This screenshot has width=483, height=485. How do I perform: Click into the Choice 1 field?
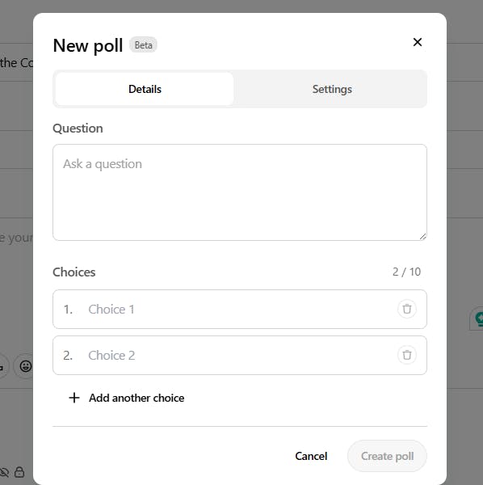[x=240, y=309]
